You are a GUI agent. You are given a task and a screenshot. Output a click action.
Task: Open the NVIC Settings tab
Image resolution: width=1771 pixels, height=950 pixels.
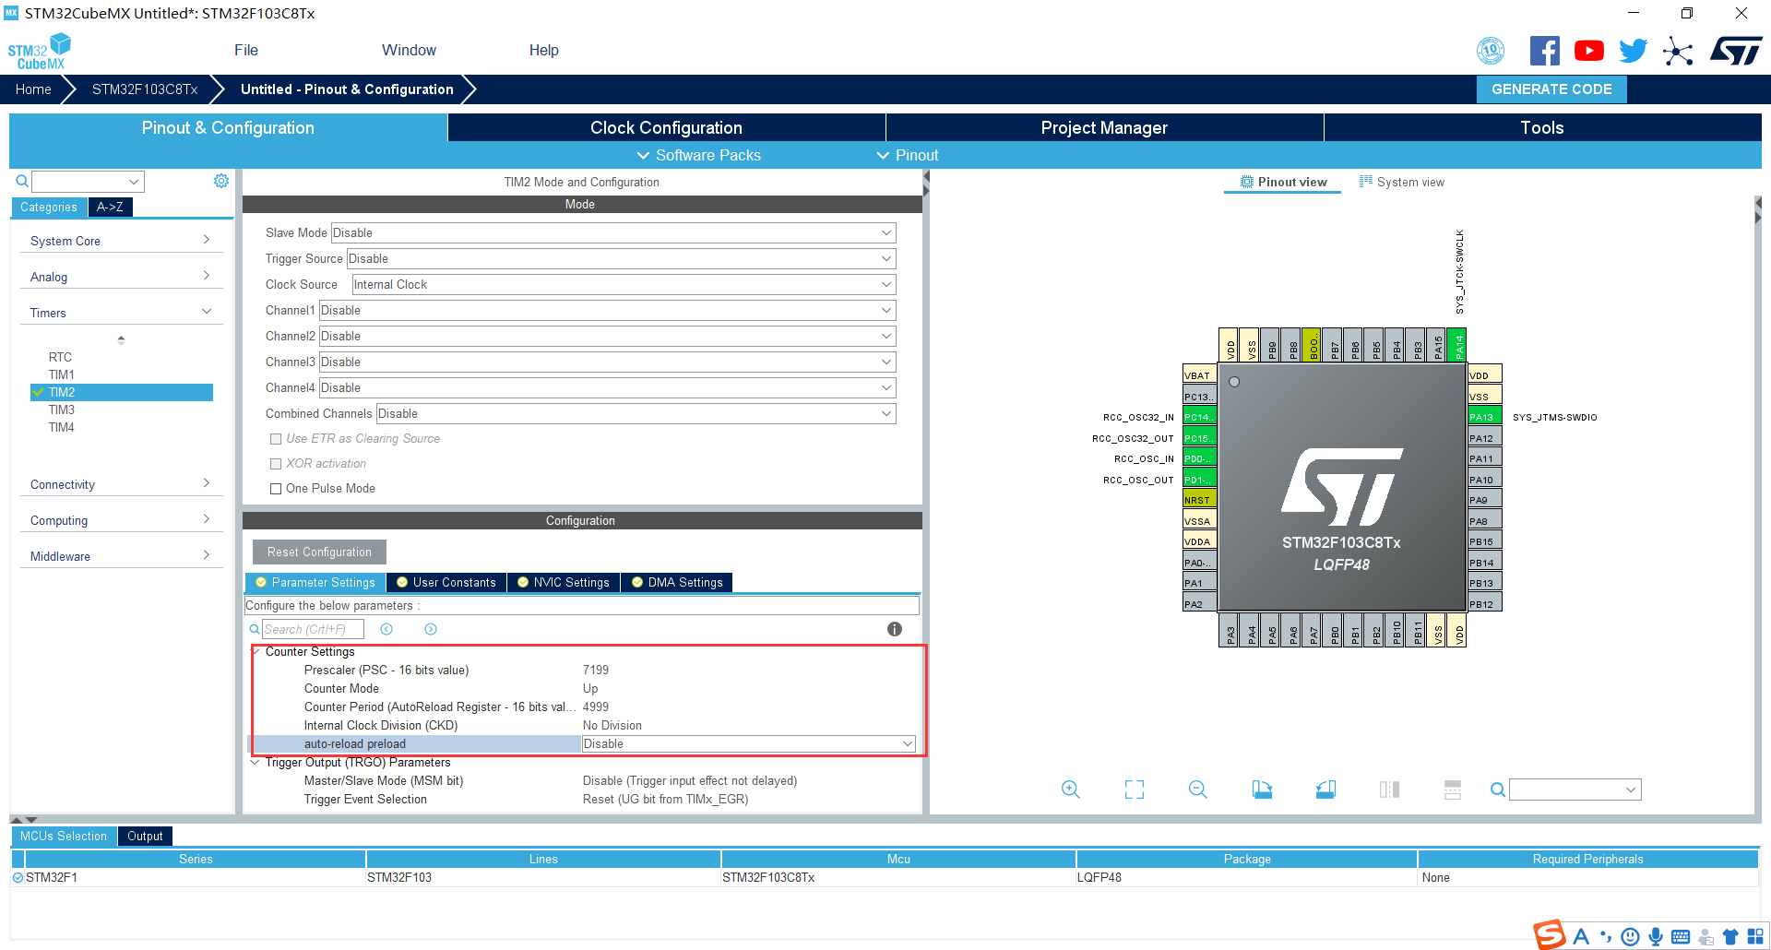point(563,583)
